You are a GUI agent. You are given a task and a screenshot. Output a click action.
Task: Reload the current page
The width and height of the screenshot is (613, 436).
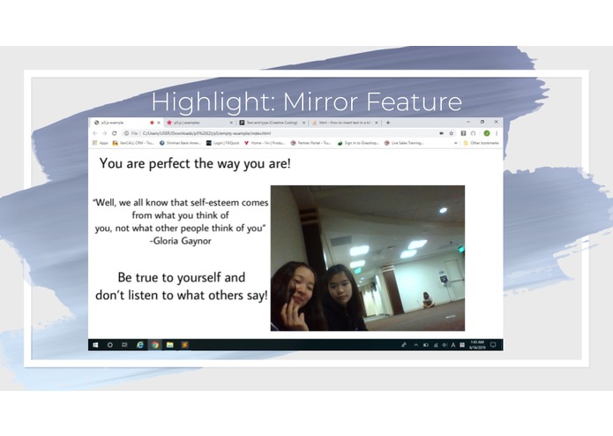[114, 133]
